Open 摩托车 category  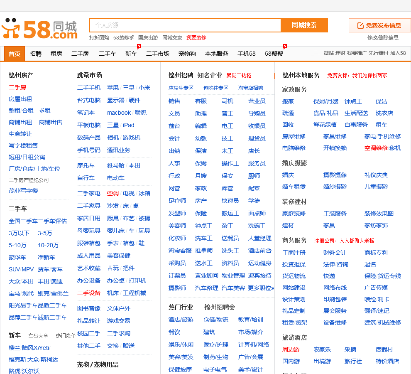[86, 166]
